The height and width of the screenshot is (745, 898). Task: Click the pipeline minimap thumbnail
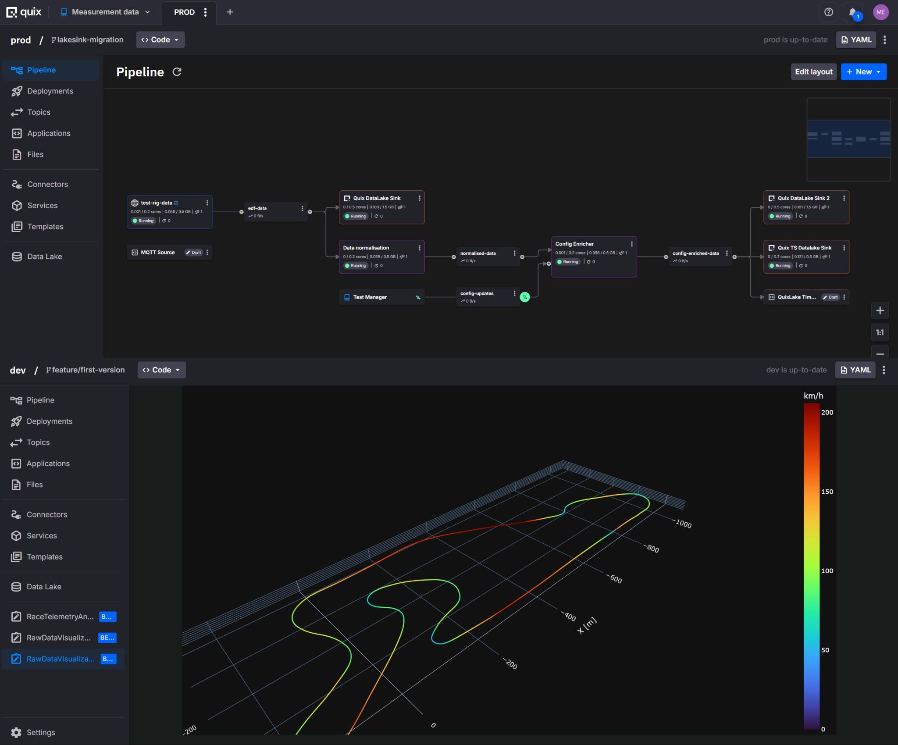pos(848,139)
